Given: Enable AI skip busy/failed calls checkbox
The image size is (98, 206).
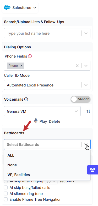Looking at the screenshot, I should 6,188.
